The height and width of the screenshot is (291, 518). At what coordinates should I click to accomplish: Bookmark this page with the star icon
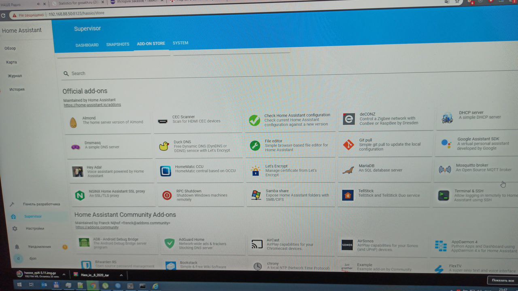tap(457, 1)
